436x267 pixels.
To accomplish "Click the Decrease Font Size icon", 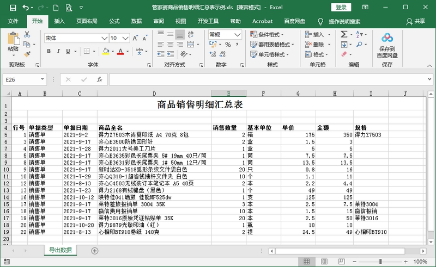I will pos(145,38).
